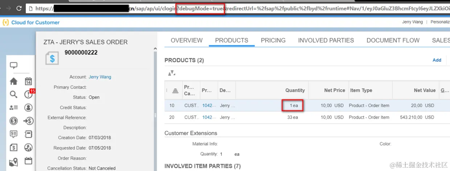The width and height of the screenshot is (450, 171).
Task: Open the DOCUMENT FLOW tab
Action: (393, 40)
